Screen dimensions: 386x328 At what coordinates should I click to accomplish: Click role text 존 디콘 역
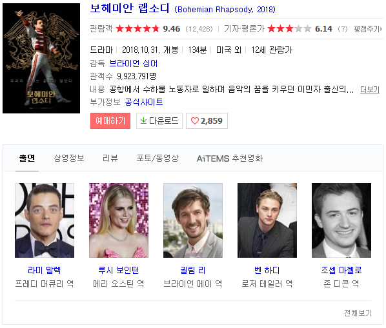[x=341, y=284]
